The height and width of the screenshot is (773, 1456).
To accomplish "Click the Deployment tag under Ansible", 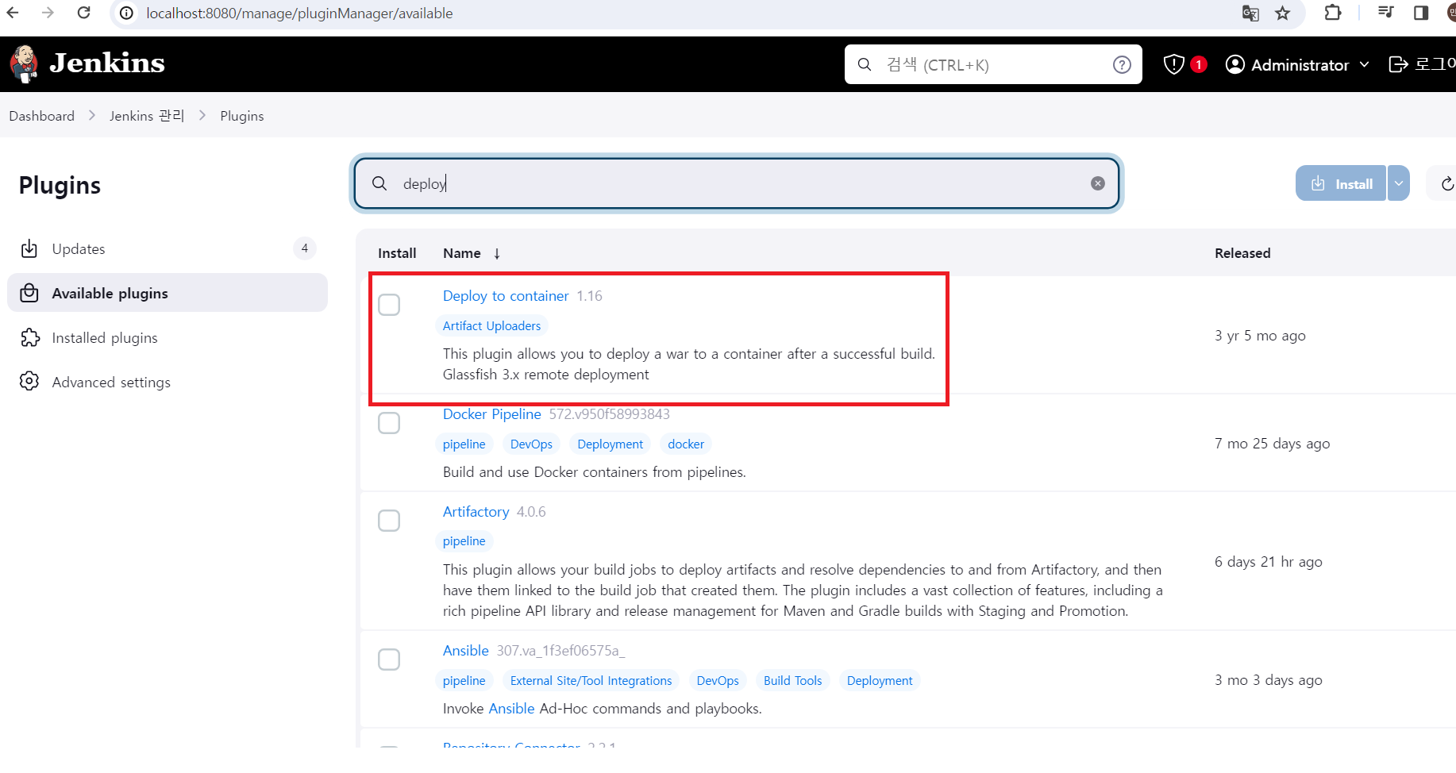I will tap(880, 681).
